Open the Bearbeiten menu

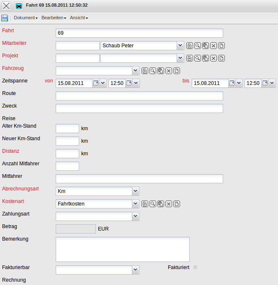(54, 18)
